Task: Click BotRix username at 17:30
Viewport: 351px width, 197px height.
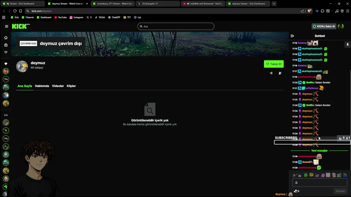Action: click(310, 105)
